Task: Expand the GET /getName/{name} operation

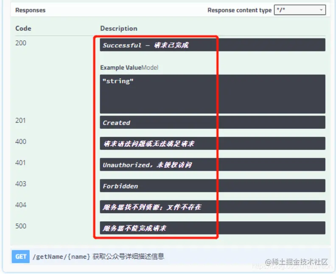Action: click(x=171, y=257)
